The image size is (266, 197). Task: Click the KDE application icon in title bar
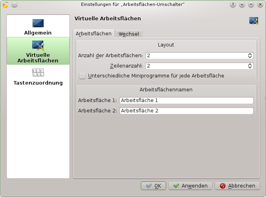click(x=5, y=5)
